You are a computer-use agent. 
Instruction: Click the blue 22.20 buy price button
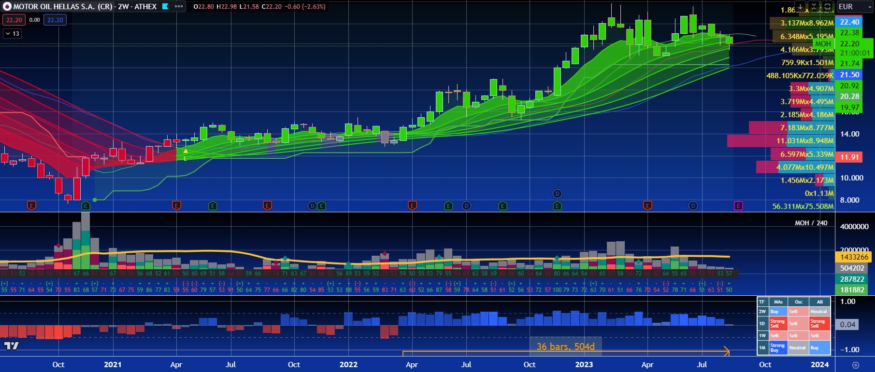click(55, 20)
